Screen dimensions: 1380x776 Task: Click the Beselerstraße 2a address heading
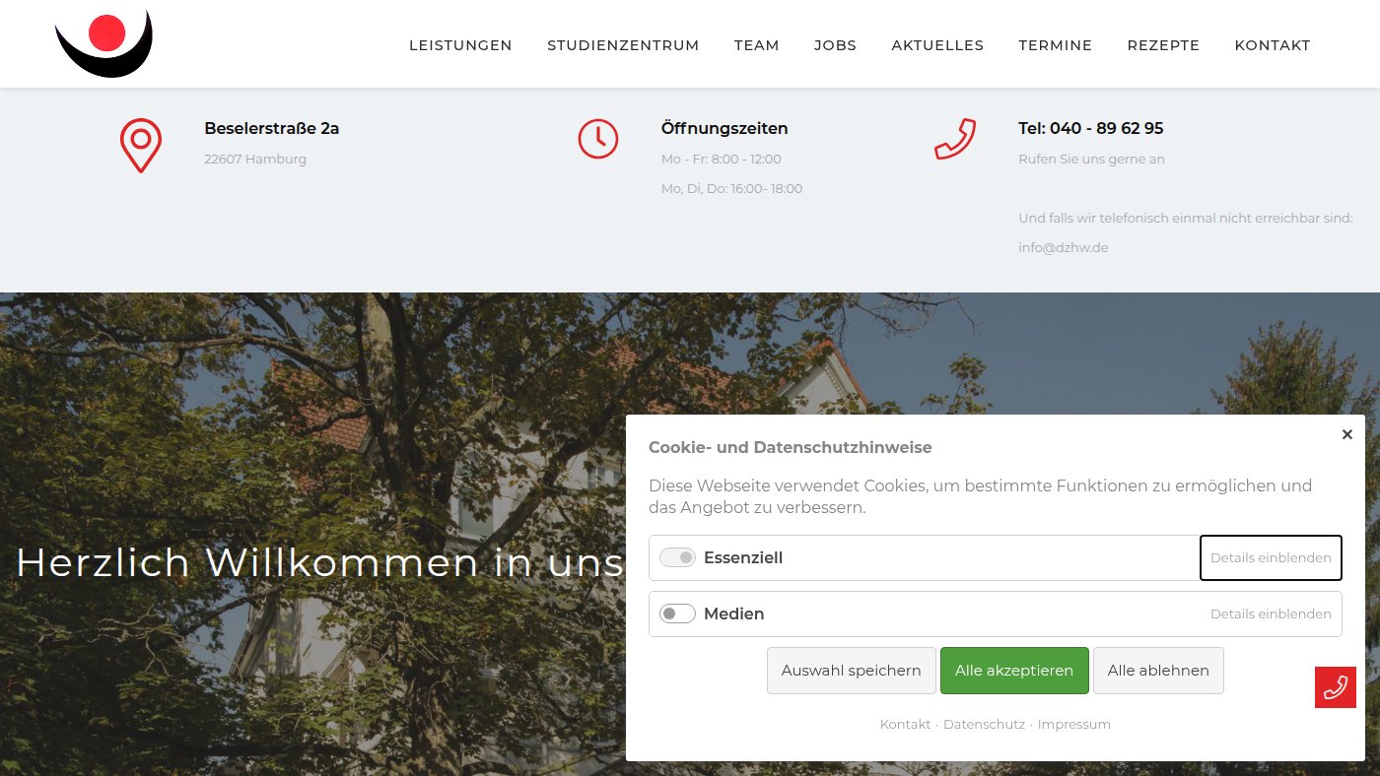pos(272,128)
